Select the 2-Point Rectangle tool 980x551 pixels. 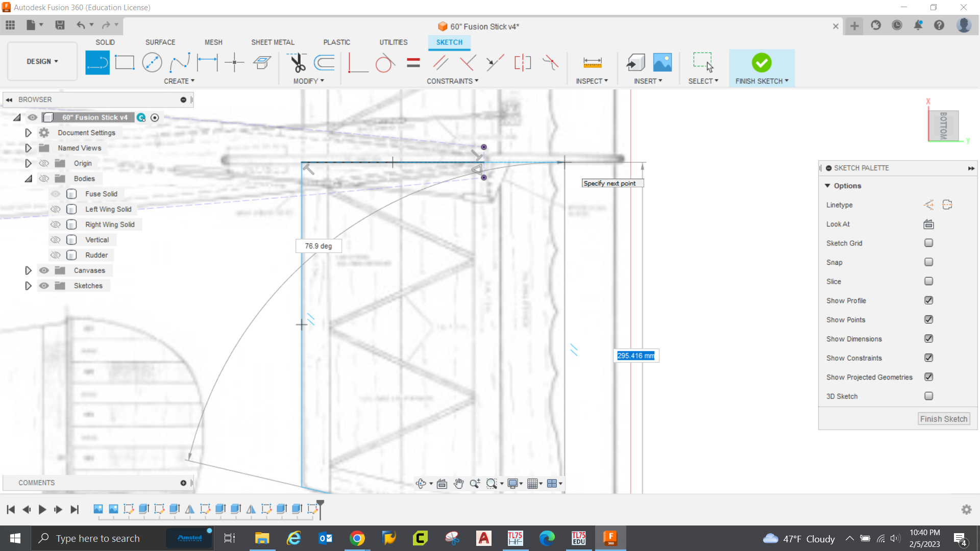click(x=125, y=63)
